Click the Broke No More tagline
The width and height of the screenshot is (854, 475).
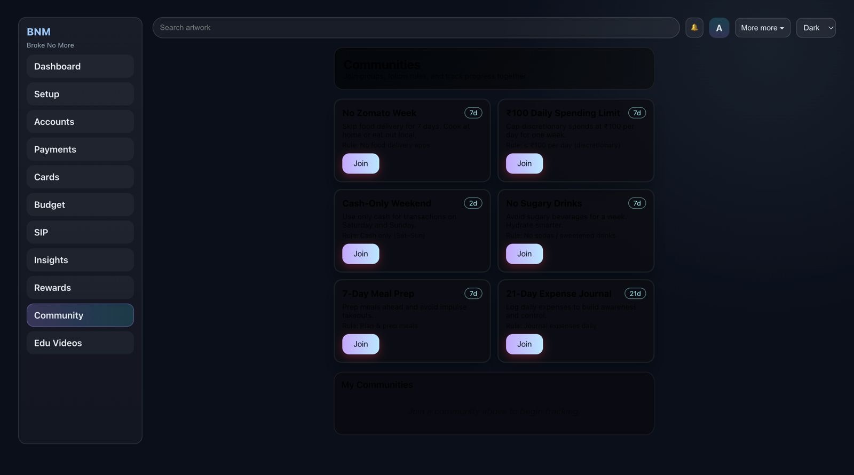50,45
